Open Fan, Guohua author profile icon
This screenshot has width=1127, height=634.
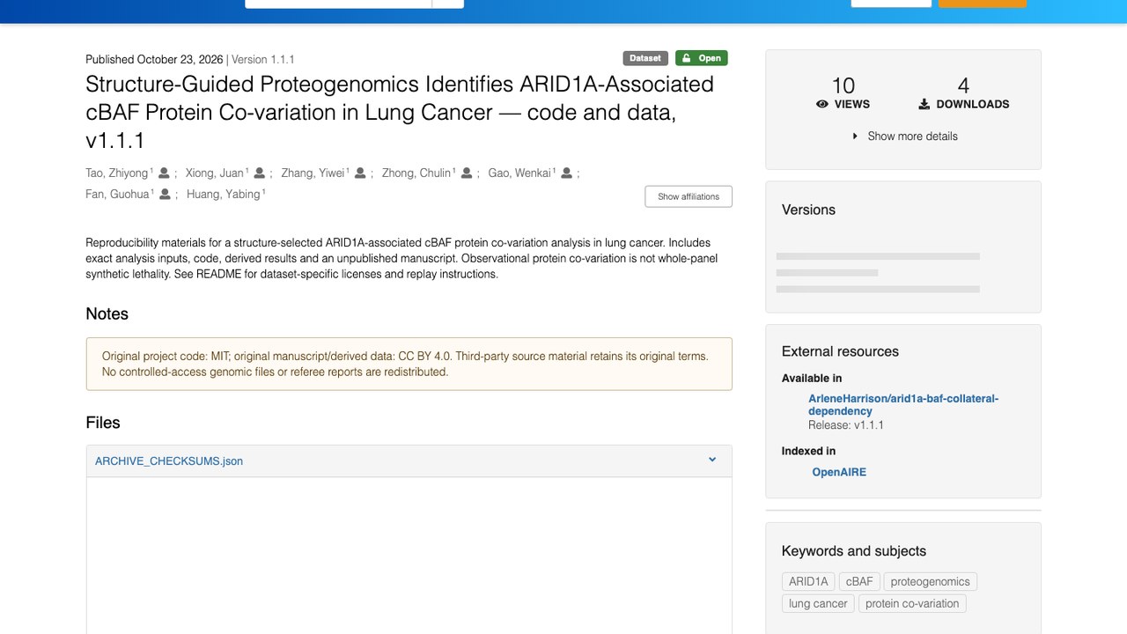(x=165, y=195)
